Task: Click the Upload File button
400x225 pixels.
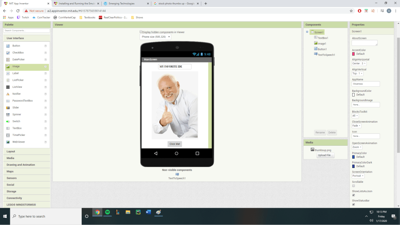Action: tap(325, 155)
